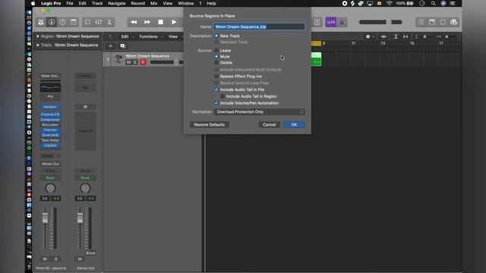Click Restore Defaults button
Viewport: 486px width, 273px height.
[210, 124]
